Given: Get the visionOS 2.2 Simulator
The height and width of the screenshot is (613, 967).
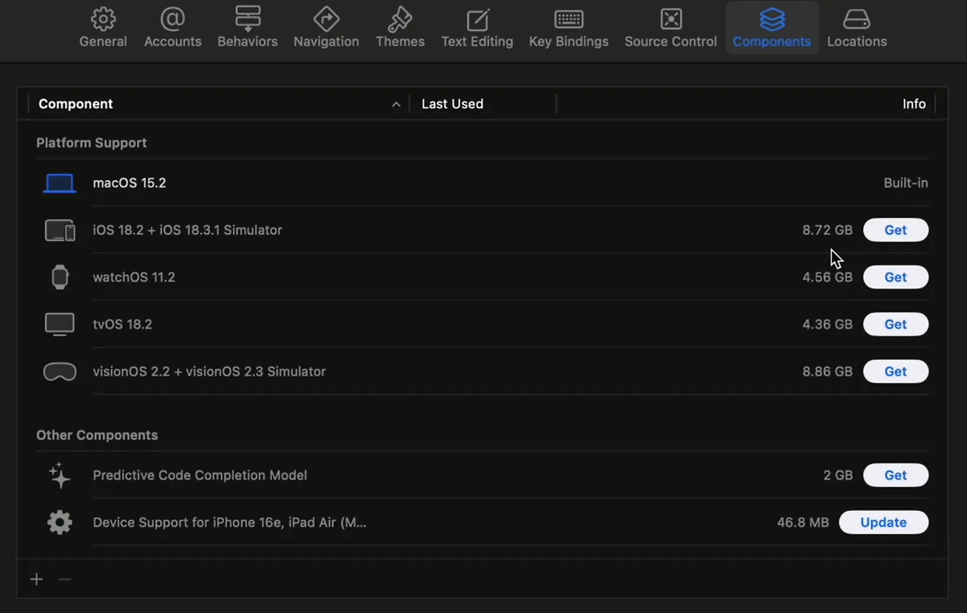Looking at the screenshot, I should (x=895, y=371).
